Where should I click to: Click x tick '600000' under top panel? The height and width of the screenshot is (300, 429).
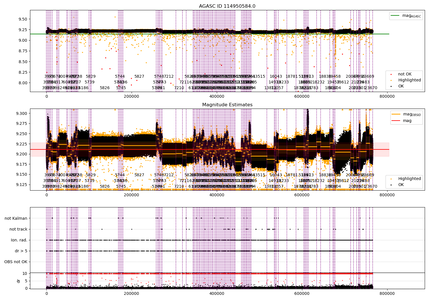click(302, 97)
